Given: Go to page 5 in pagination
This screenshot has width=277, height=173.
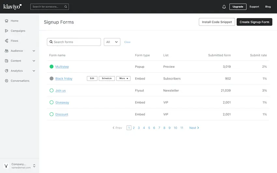Looking at the screenshot, I should (x=149, y=128).
